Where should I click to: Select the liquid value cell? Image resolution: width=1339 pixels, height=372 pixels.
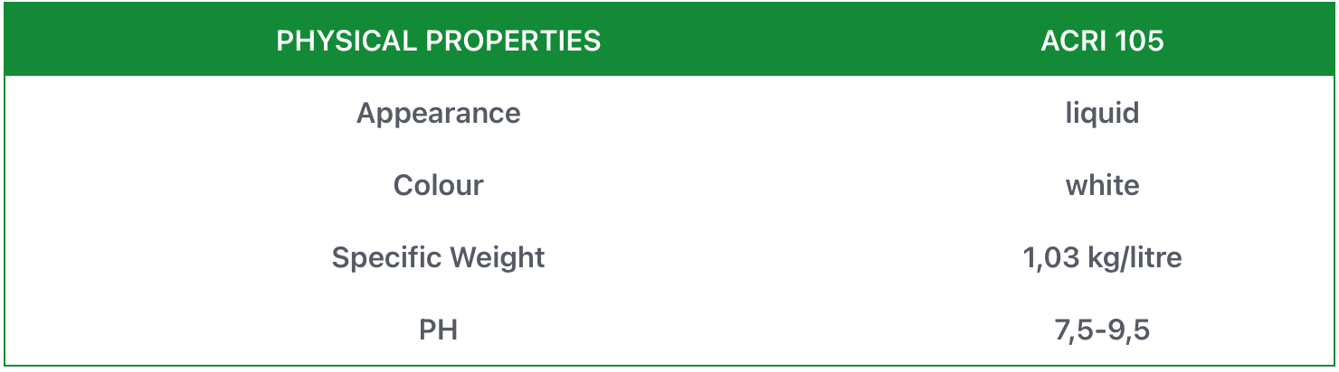click(1102, 113)
